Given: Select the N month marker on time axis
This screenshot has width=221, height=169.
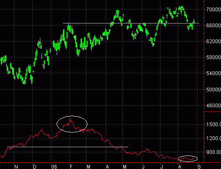Looking at the screenshot, I should (16, 167).
